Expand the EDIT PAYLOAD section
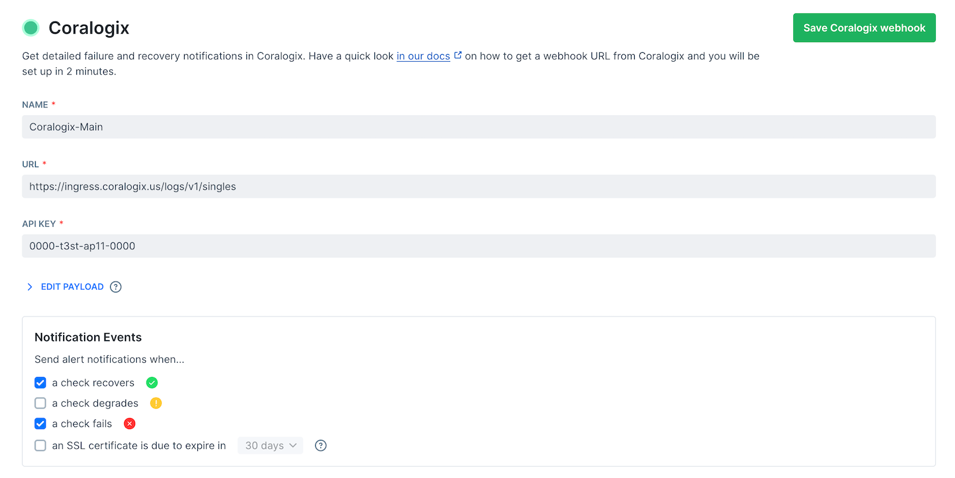The image size is (955, 478). [x=71, y=287]
